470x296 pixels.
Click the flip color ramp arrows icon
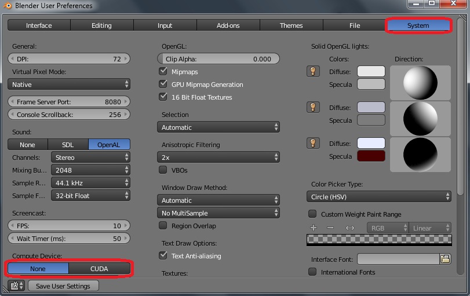[350, 228]
